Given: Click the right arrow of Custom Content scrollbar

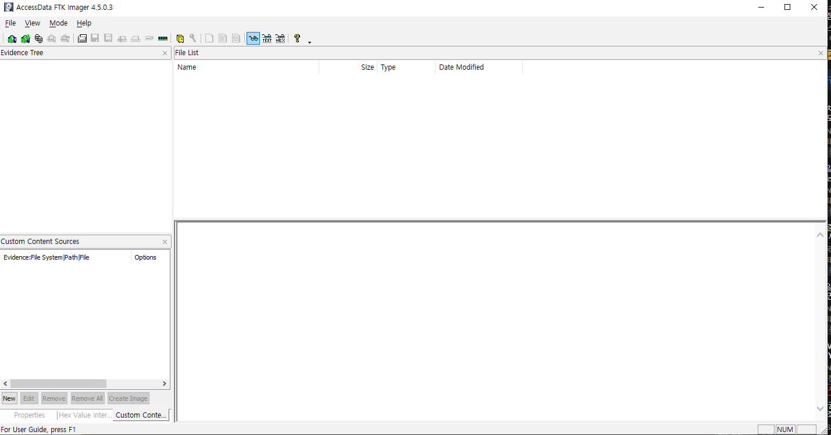Looking at the screenshot, I should coord(165,384).
